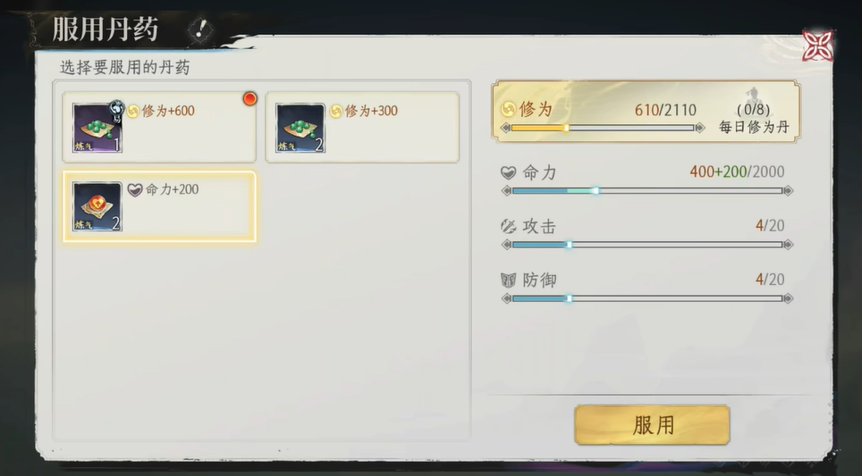
Task: Click the armor icon next to 防御
Action: click(x=509, y=280)
